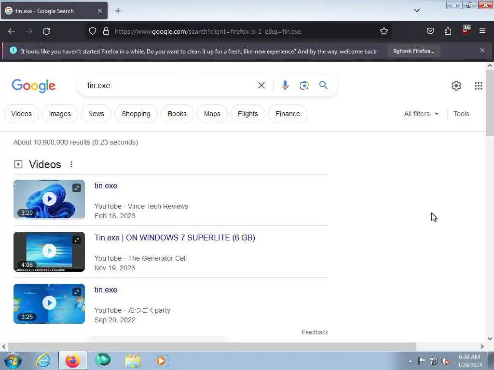494x370 pixels.
Task: Select the Books filter tab
Action: (177, 114)
